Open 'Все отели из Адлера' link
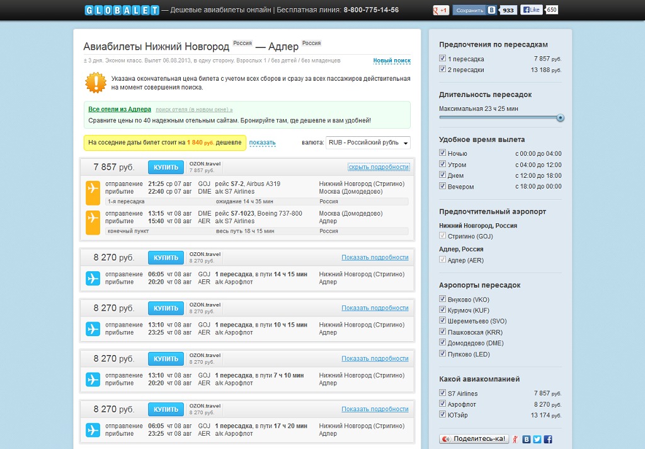 (x=120, y=109)
